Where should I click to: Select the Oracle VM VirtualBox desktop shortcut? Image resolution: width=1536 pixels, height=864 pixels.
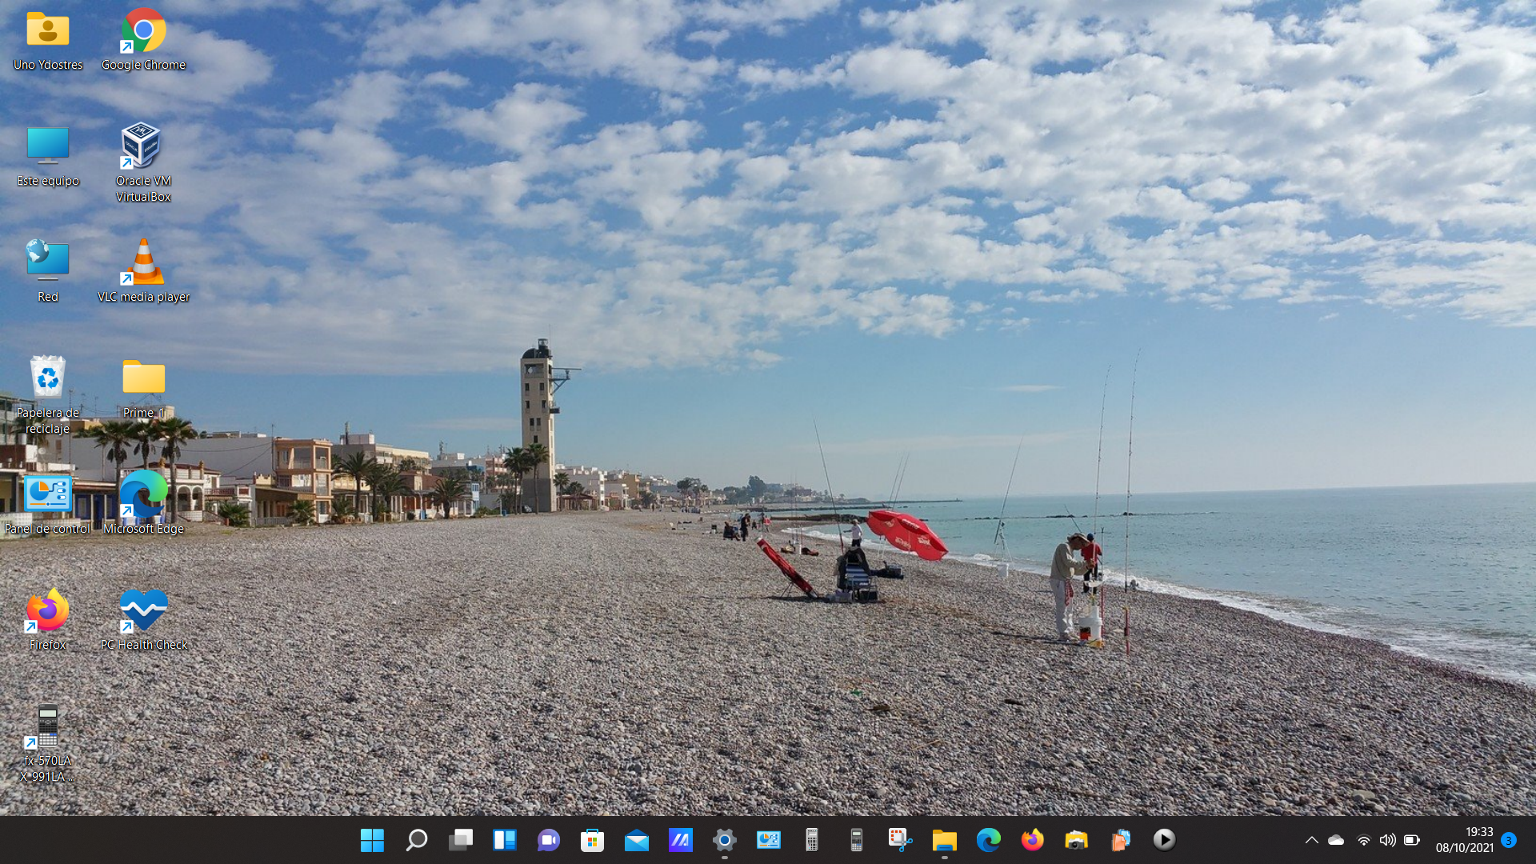pyautogui.click(x=143, y=162)
